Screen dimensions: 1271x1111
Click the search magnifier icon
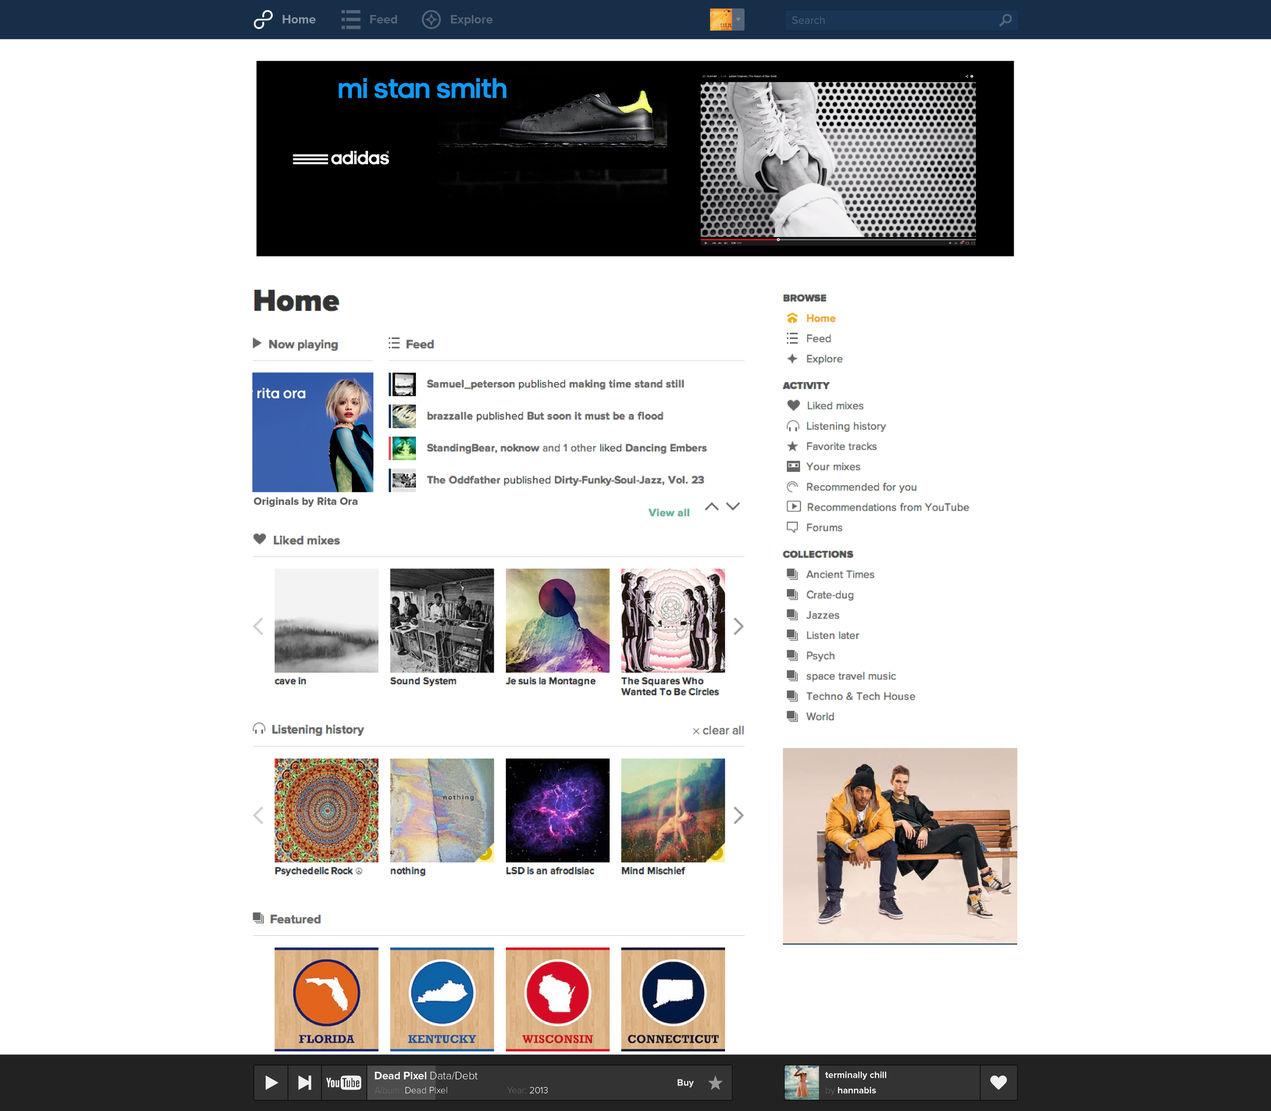1005,20
